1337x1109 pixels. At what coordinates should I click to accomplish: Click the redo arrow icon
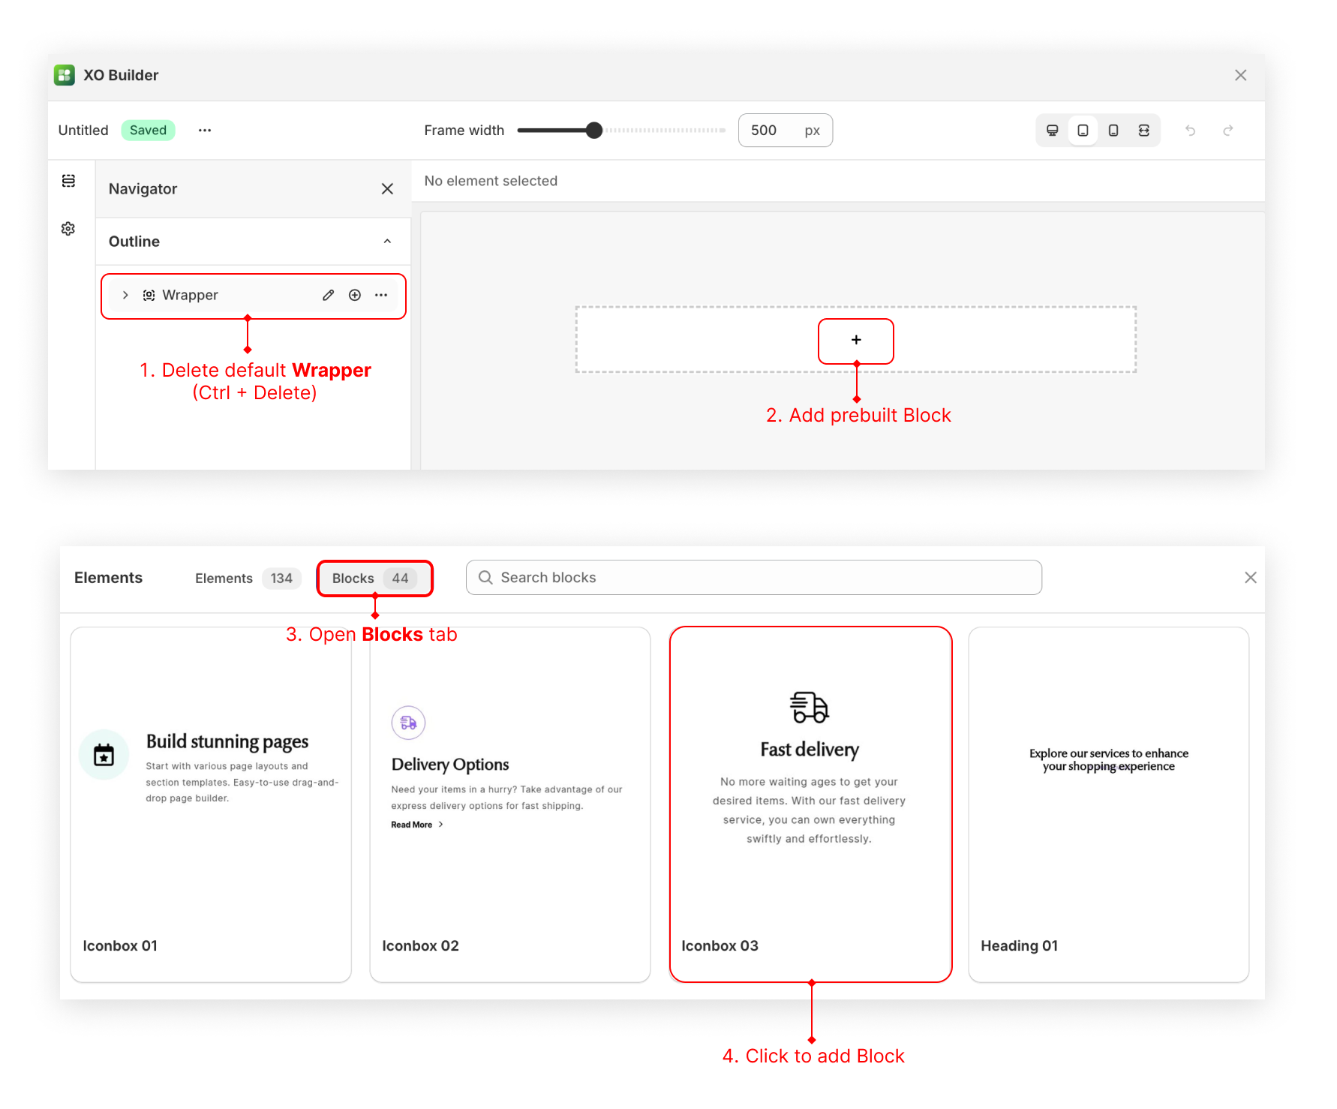tap(1228, 131)
